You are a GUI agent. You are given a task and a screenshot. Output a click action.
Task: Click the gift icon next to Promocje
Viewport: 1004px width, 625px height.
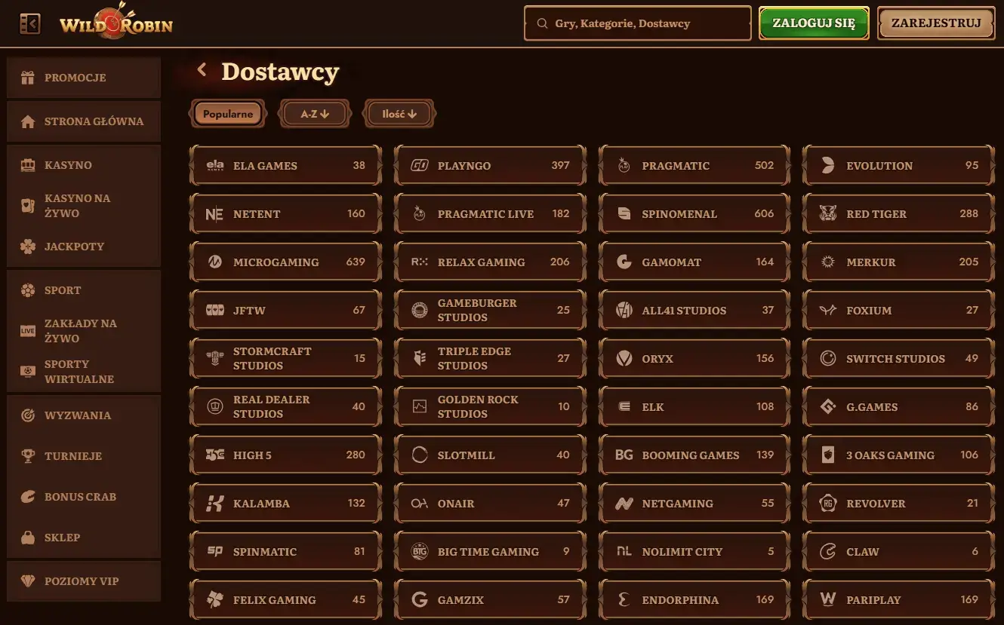pyautogui.click(x=28, y=78)
